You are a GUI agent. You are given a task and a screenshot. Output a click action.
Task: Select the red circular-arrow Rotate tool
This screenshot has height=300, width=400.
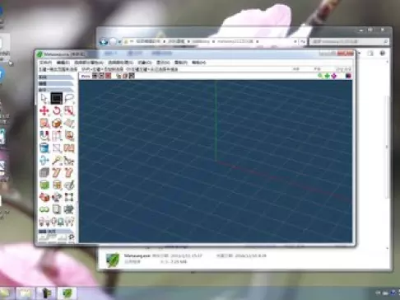(57, 110)
